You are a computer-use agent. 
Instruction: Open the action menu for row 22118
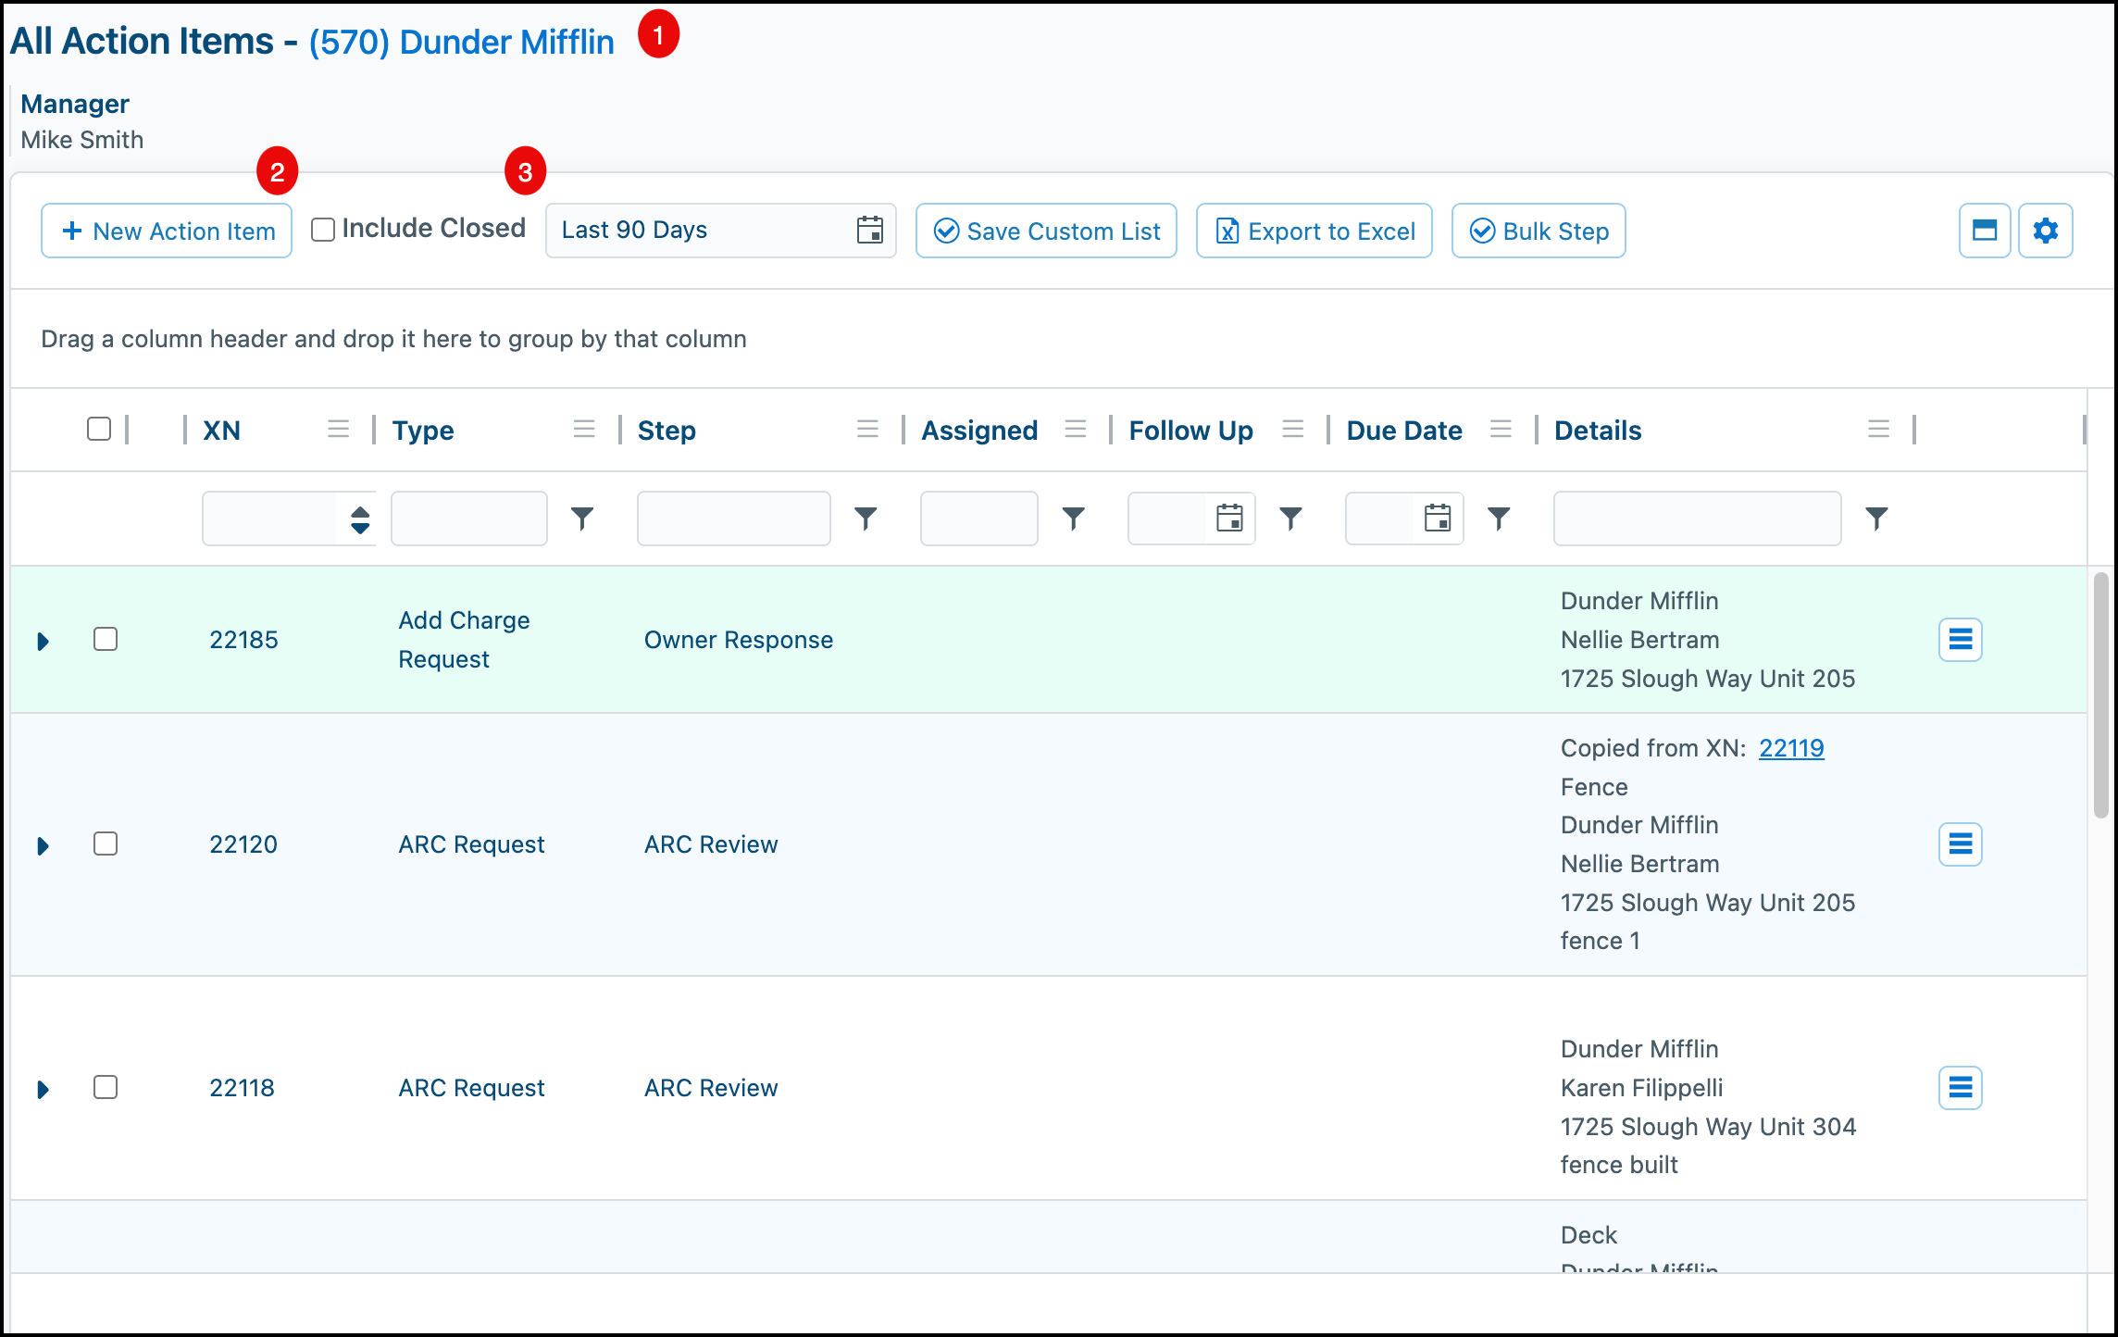pos(1961,1088)
